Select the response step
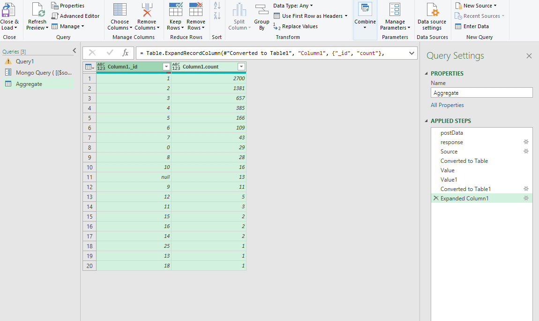This screenshot has width=539, height=321. [481, 142]
